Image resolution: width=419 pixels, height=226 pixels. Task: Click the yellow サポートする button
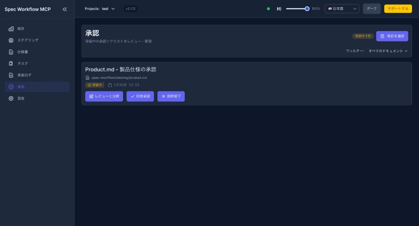tap(398, 9)
